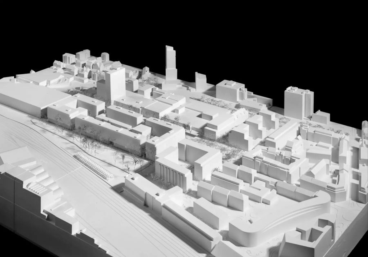The height and width of the screenshot is (257, 368).
Task: Click the cubic block right of the slender tower
Action: (x=229, y=91)
